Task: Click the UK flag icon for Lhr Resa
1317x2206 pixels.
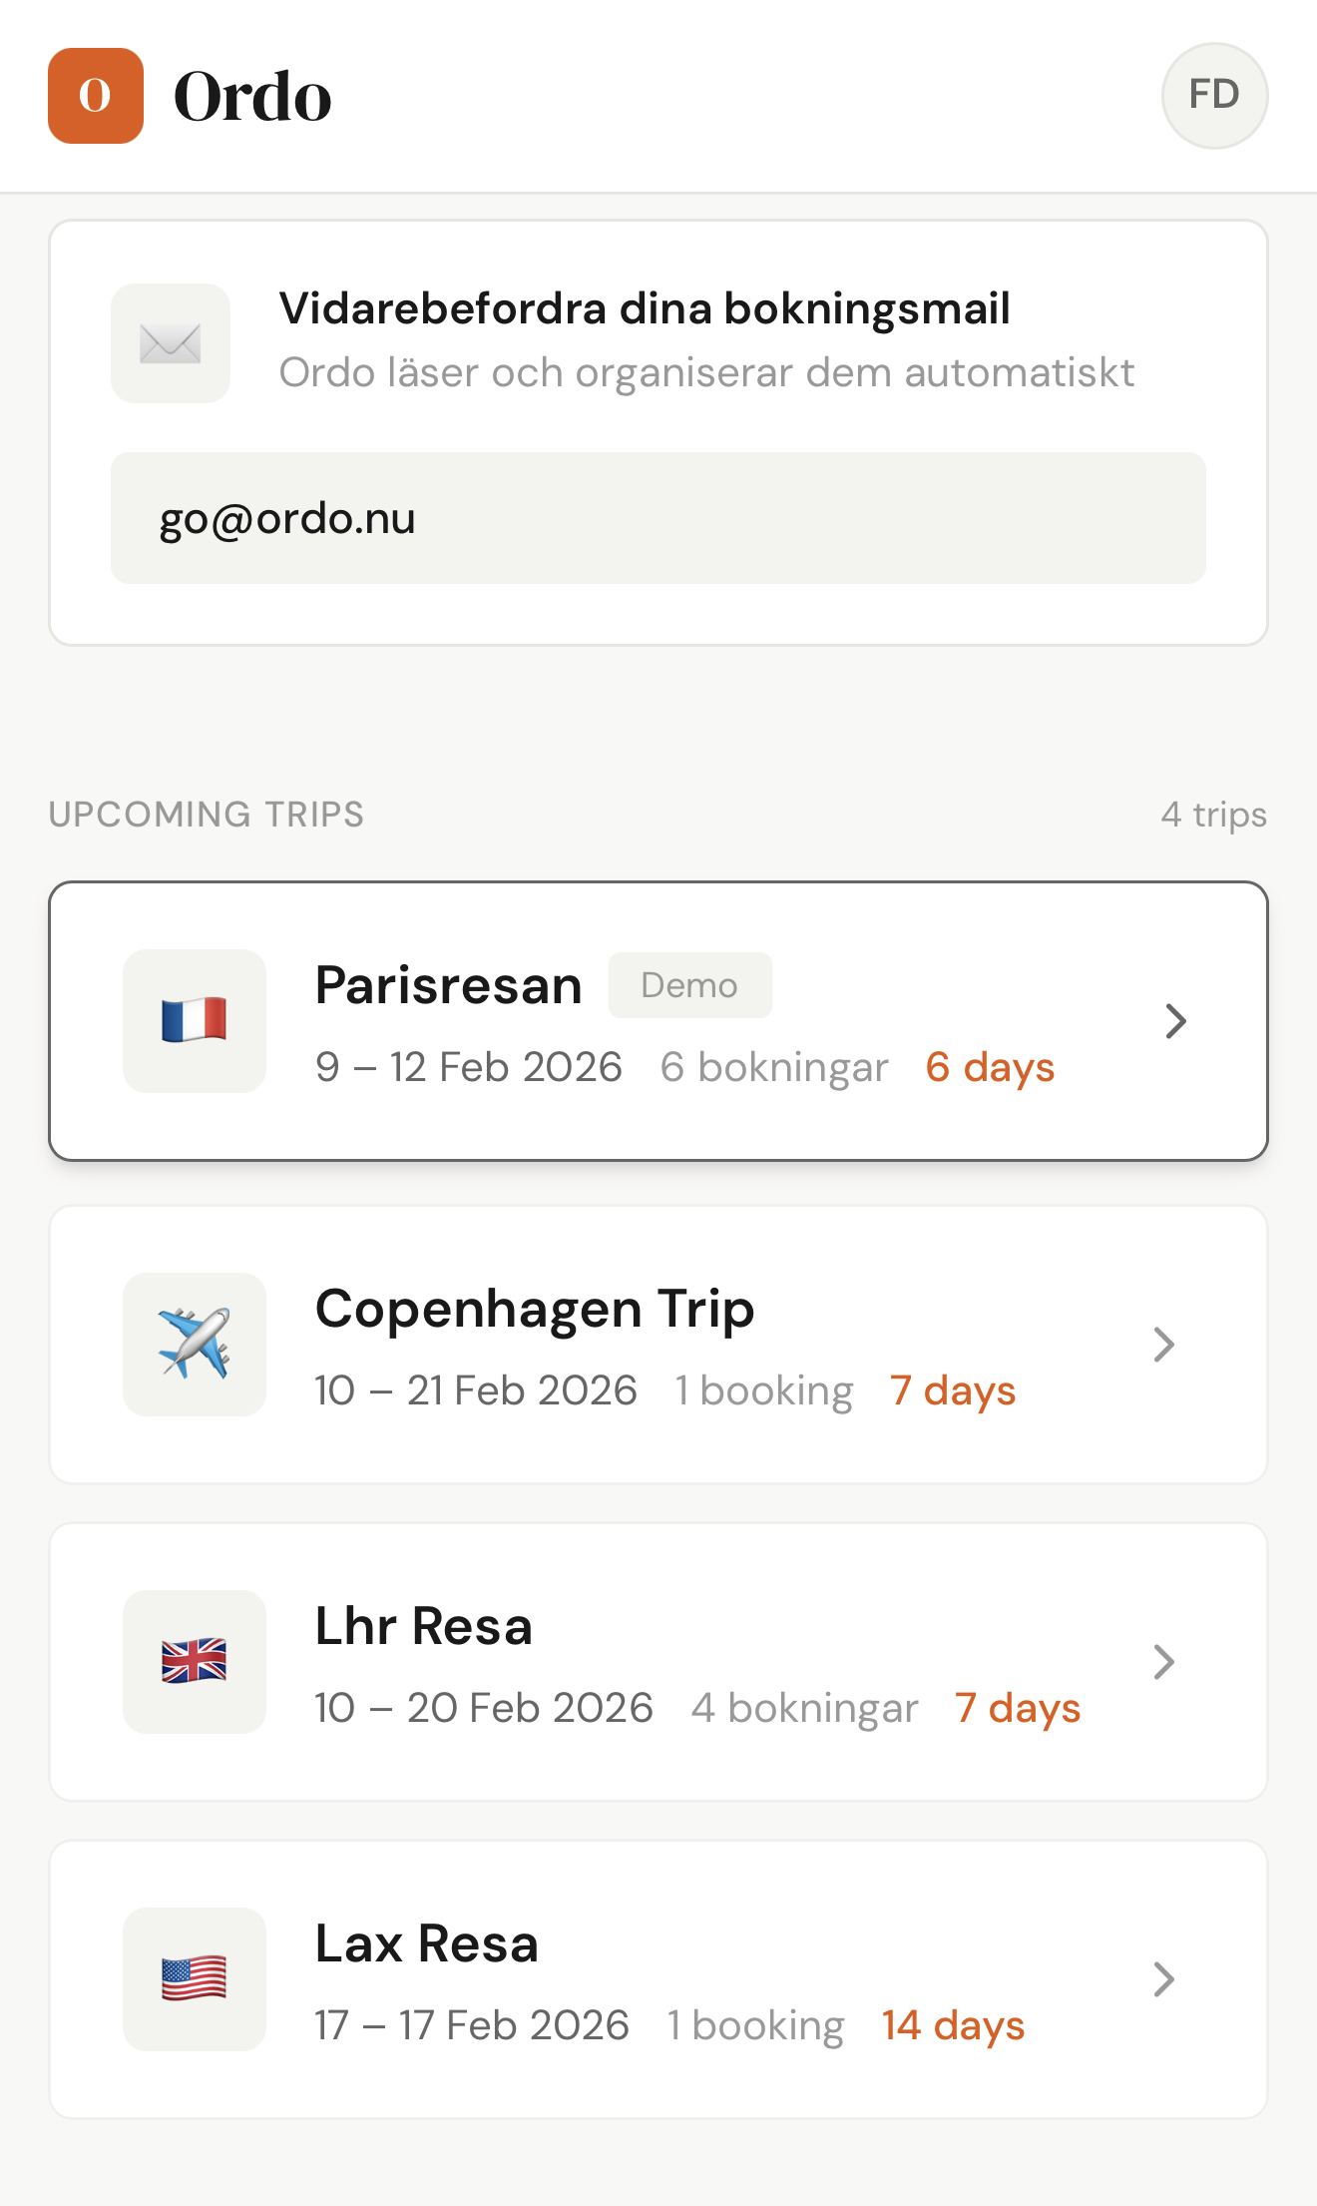Action: [x=195, y=1662]
